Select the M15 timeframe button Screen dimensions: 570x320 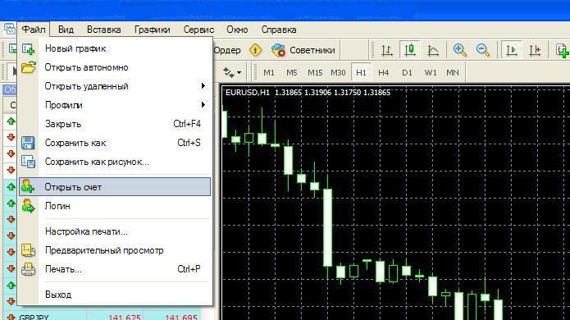click(315, 72)
